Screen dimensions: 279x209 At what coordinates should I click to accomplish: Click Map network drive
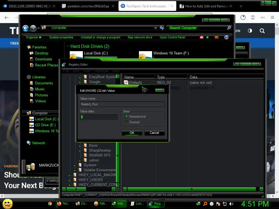pos(140,37)
